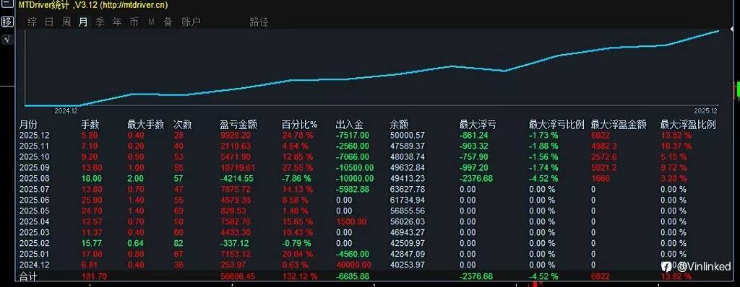The image size is (740, 287).
Task: Click lots value 18.00 in 2025.08 row
Action: [92, 179]
